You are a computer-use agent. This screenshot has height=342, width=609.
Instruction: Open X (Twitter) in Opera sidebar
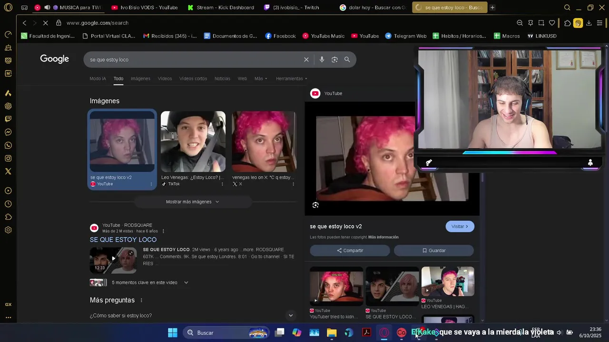click(x=8, y=171)
